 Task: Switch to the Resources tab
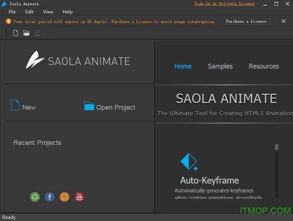point(264,66)
